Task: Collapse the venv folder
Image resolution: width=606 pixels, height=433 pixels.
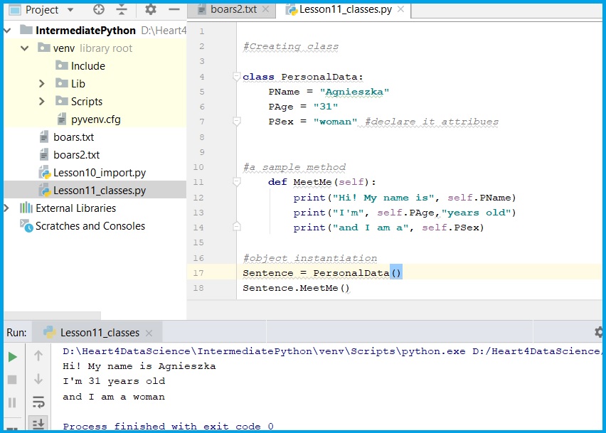Action: [x=25, y=48]
